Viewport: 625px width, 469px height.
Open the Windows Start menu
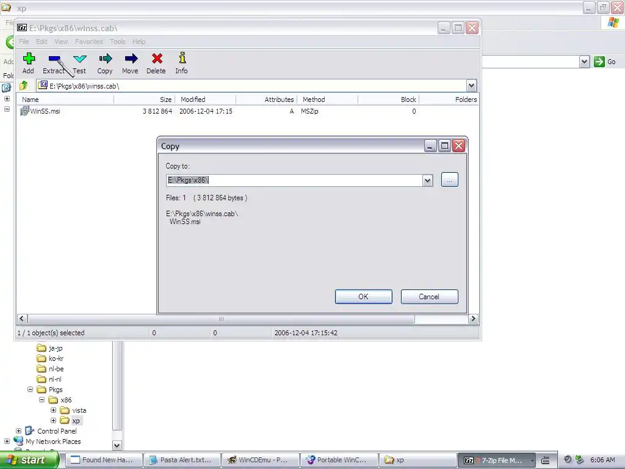coord(29,460)
